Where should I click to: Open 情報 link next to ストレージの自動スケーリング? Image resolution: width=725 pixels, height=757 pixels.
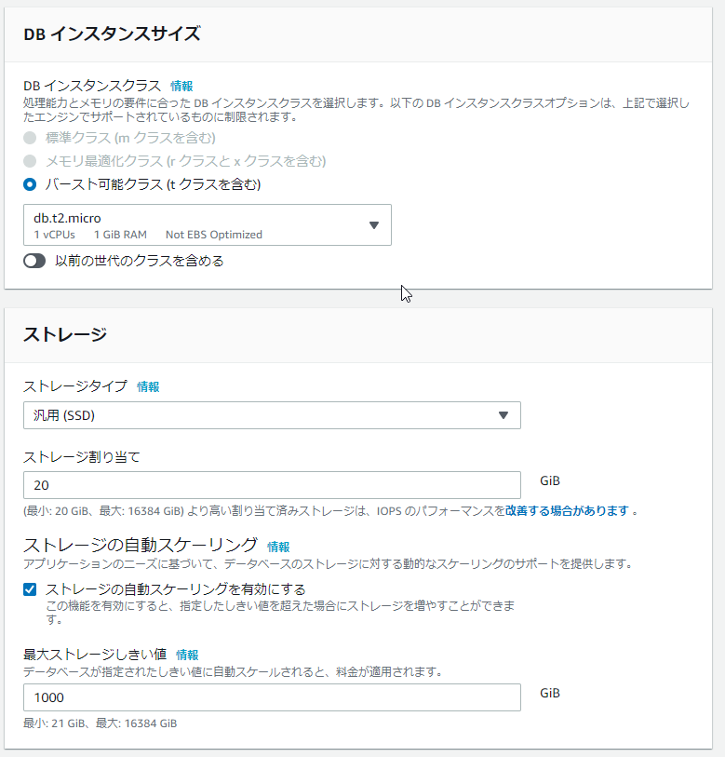[278, 547]
